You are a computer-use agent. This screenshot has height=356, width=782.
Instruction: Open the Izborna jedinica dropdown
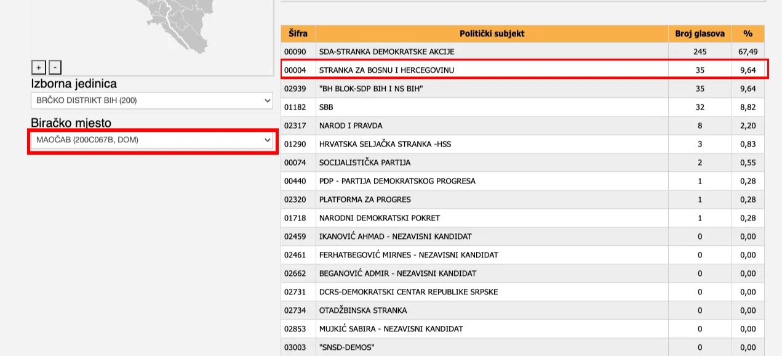(152, 100)
